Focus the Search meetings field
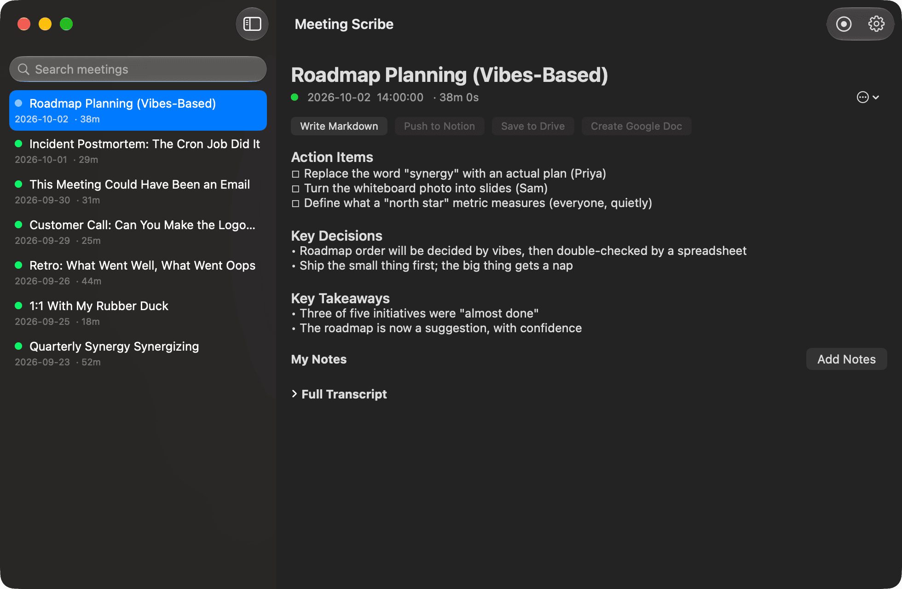The image size is (902, 589). [138, 69]
